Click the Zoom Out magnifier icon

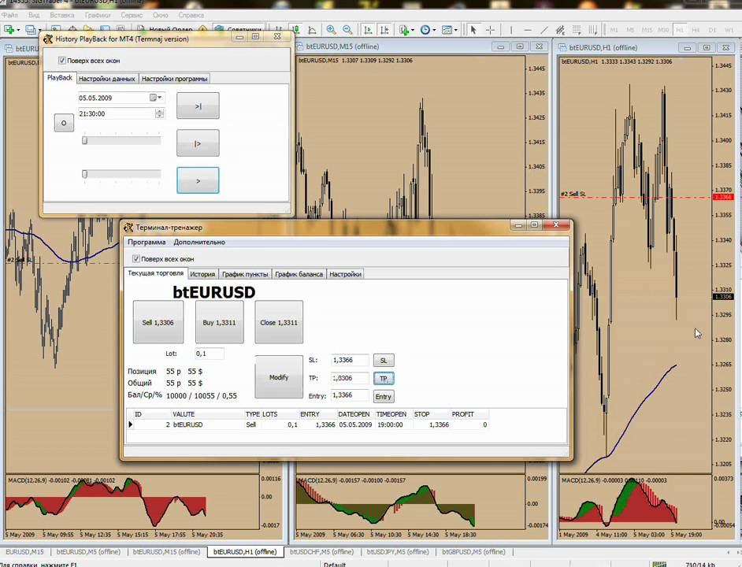tap(347, 30)
